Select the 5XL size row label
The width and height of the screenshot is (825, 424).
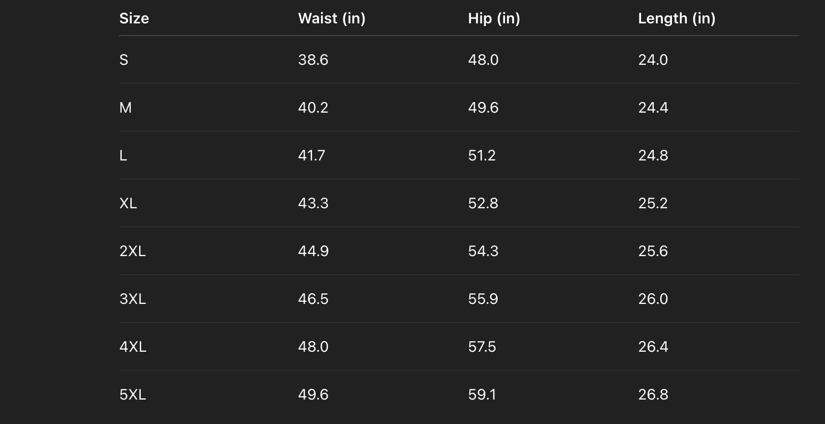[132, 395]
